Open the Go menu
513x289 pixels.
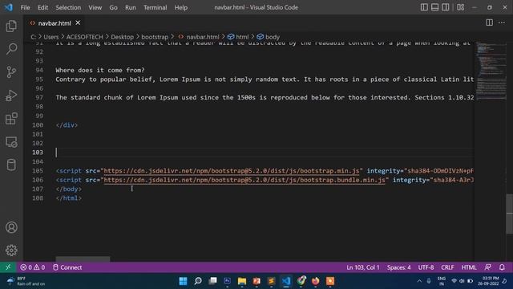(x=113, y=7)
